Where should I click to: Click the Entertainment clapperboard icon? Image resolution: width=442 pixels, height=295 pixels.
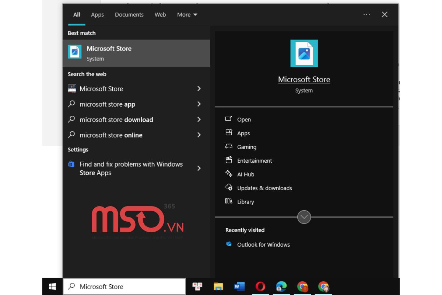tap(229, 160)
